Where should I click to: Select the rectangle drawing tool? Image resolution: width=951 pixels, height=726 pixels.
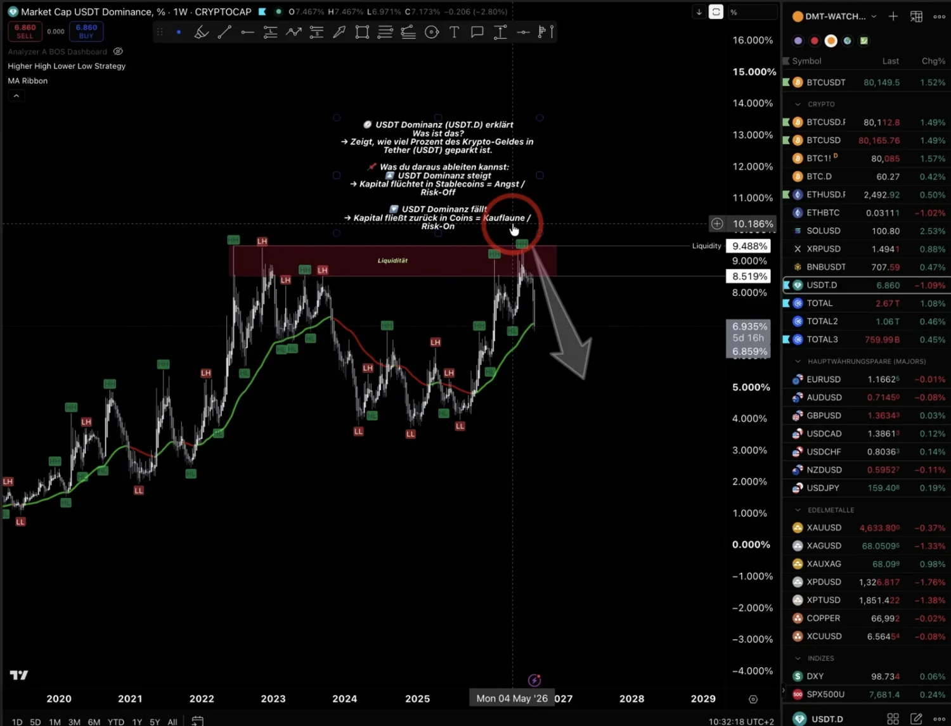click(362, 32)
